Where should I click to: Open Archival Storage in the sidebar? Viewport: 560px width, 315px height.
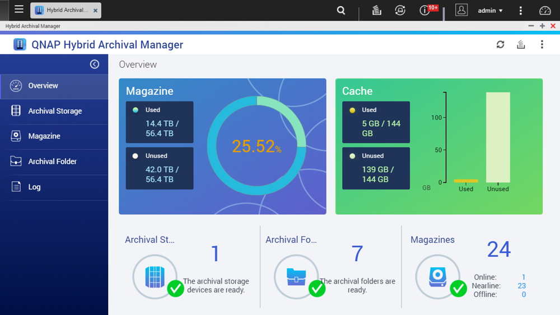click(x=54, y=111)
